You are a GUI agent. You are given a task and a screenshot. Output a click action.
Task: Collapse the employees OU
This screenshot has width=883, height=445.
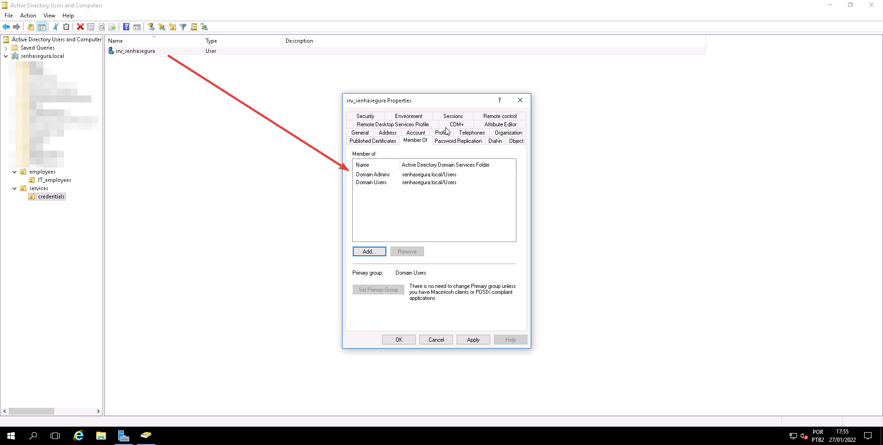point(14,172)
